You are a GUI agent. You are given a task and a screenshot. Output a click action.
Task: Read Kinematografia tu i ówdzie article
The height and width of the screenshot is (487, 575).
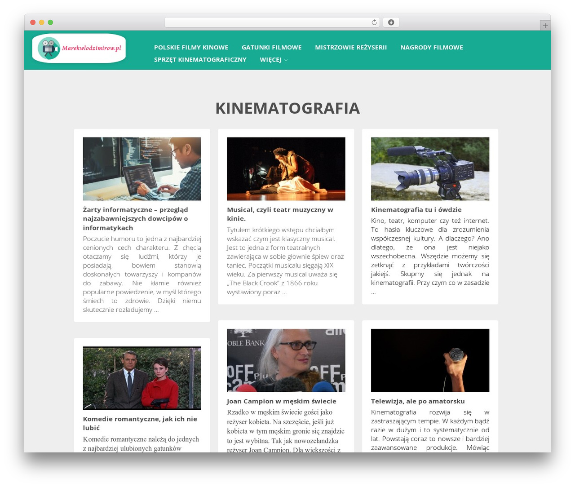tap(416, 210)
